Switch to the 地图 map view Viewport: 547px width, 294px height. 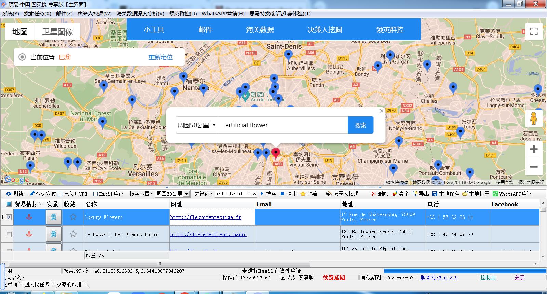(x=20, y=32)
